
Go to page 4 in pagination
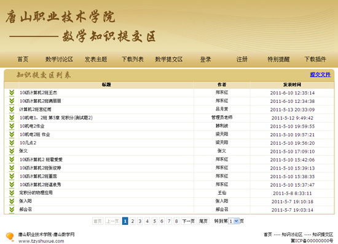pos(147,221)
